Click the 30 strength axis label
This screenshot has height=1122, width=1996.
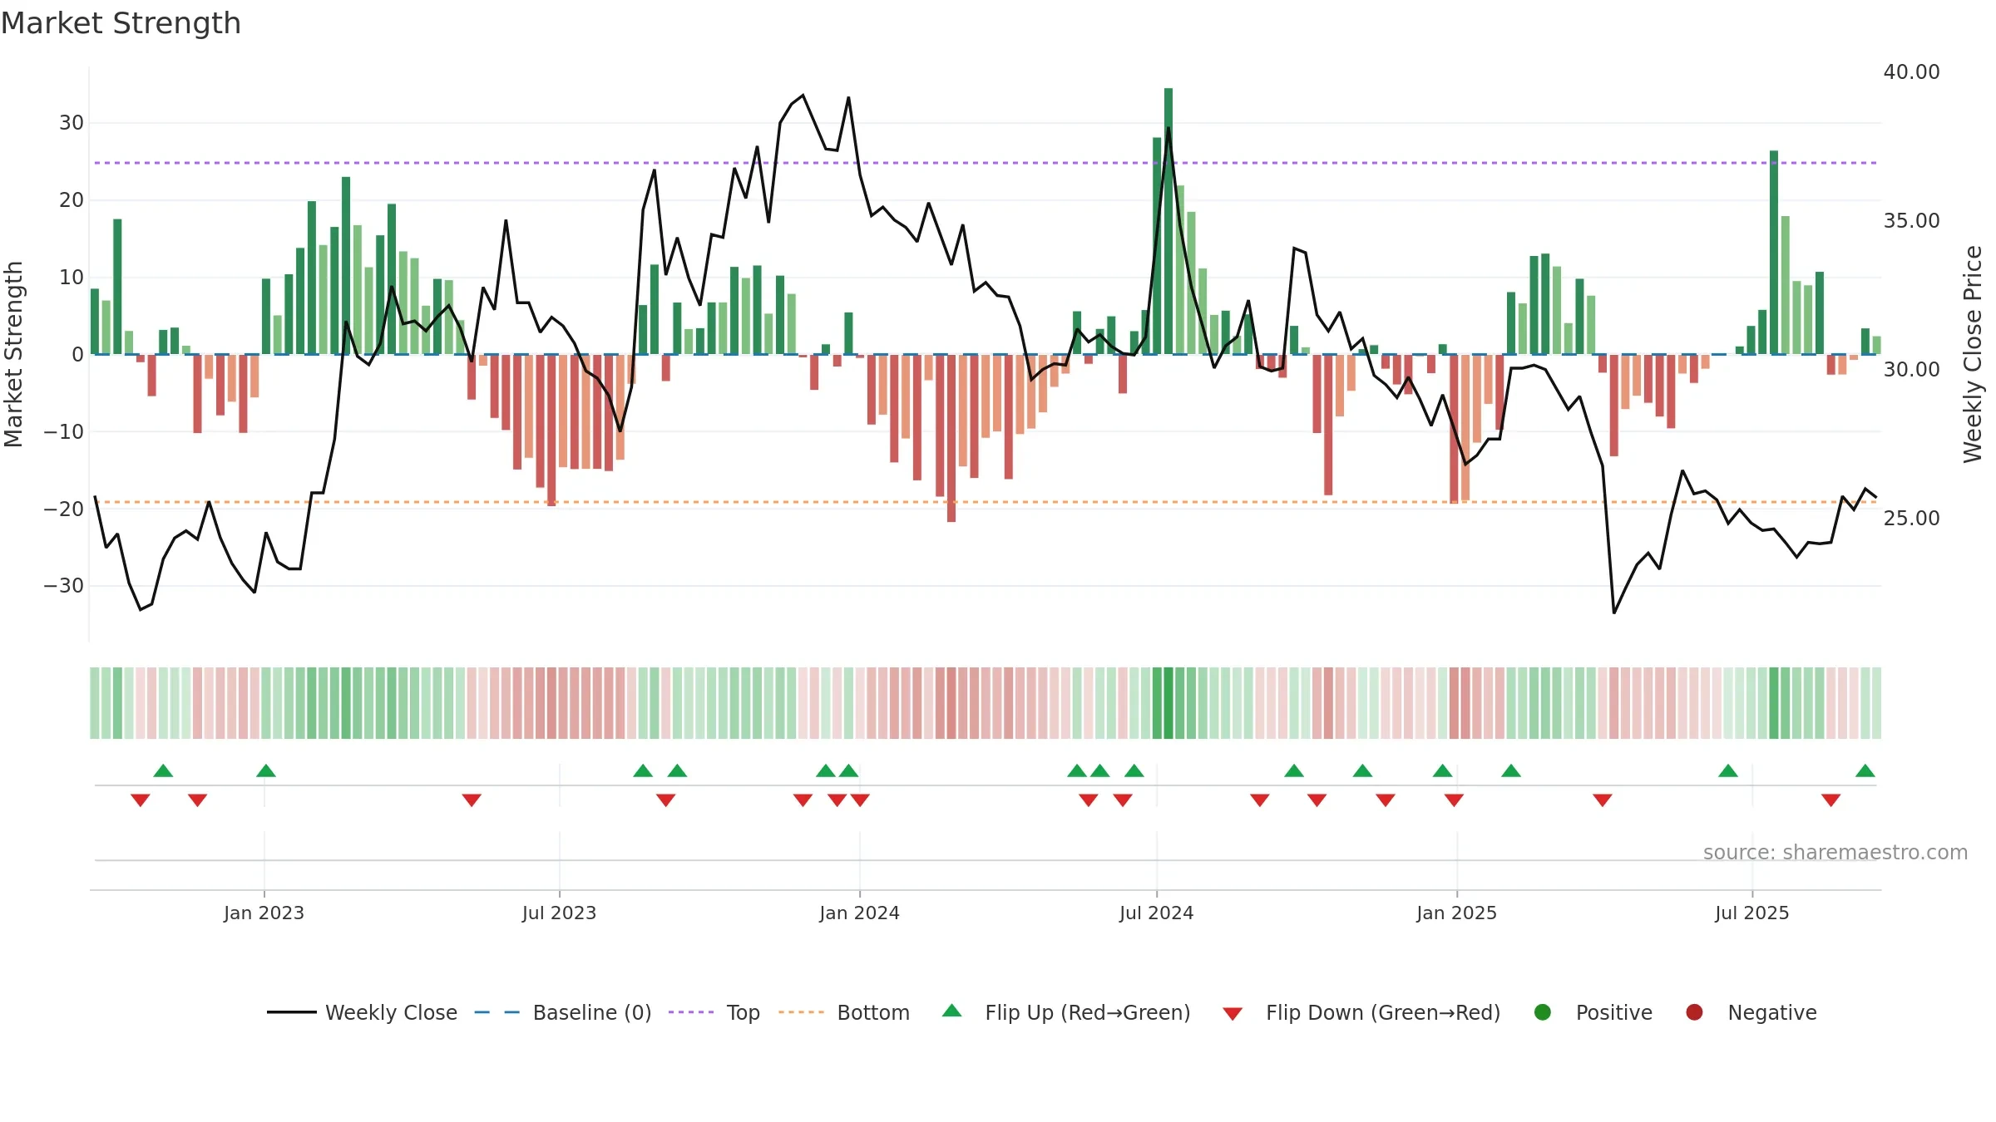(x=72, y=123)
